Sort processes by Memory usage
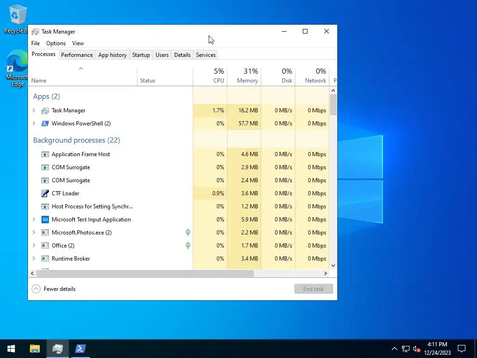 pyautogui.click(x=244, y=76)
